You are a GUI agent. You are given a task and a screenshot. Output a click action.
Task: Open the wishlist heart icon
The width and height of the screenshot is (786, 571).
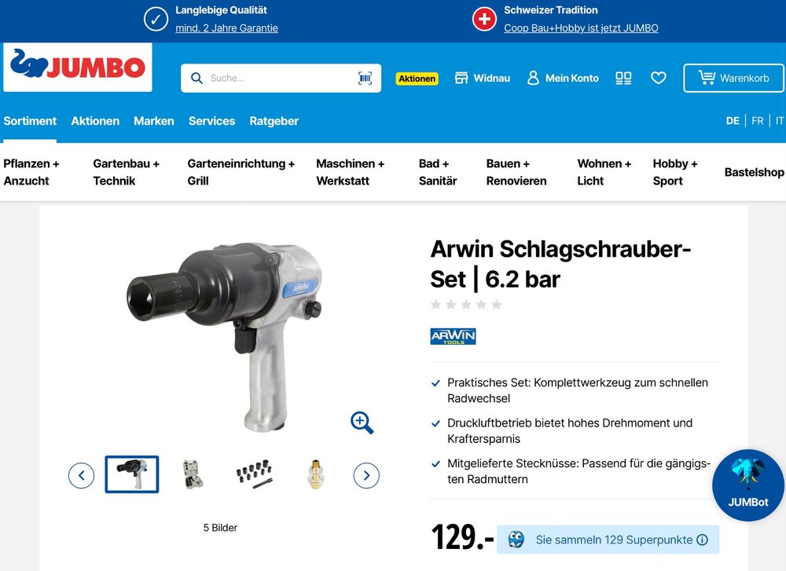click(658, 78)
